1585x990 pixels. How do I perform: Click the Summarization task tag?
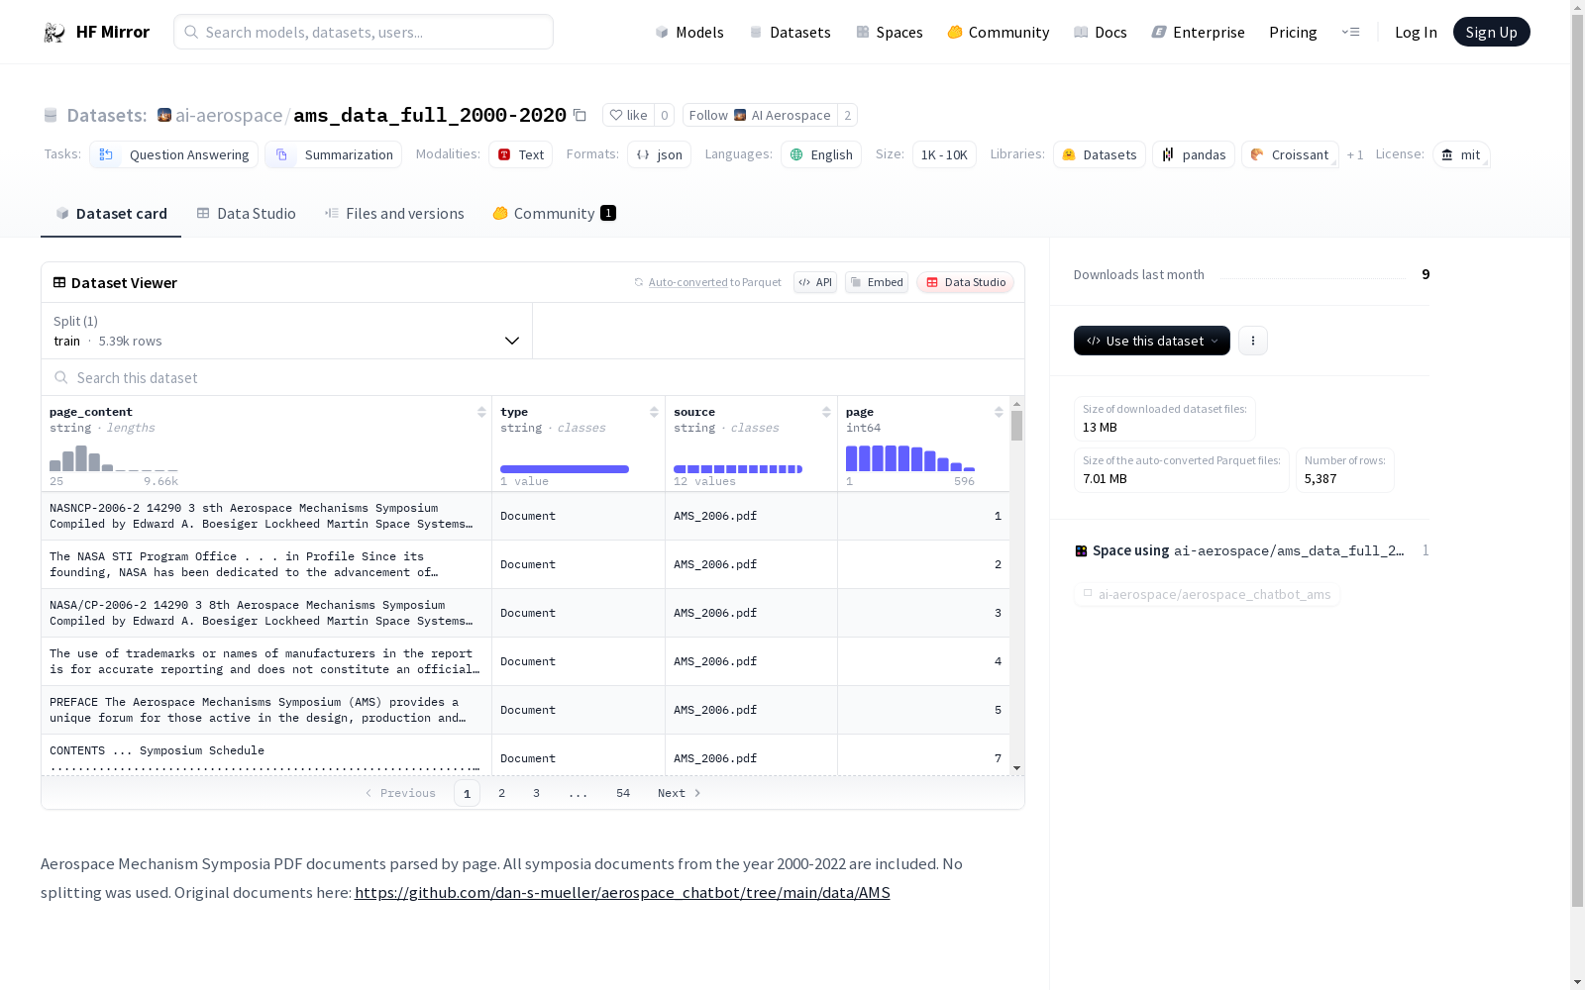click(334, 154)
